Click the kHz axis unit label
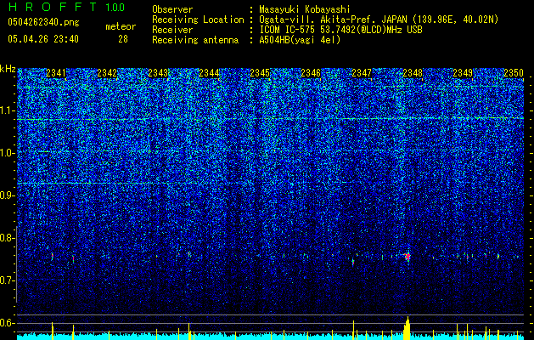Viewport: 534px width, 340px height. (8, 69)
